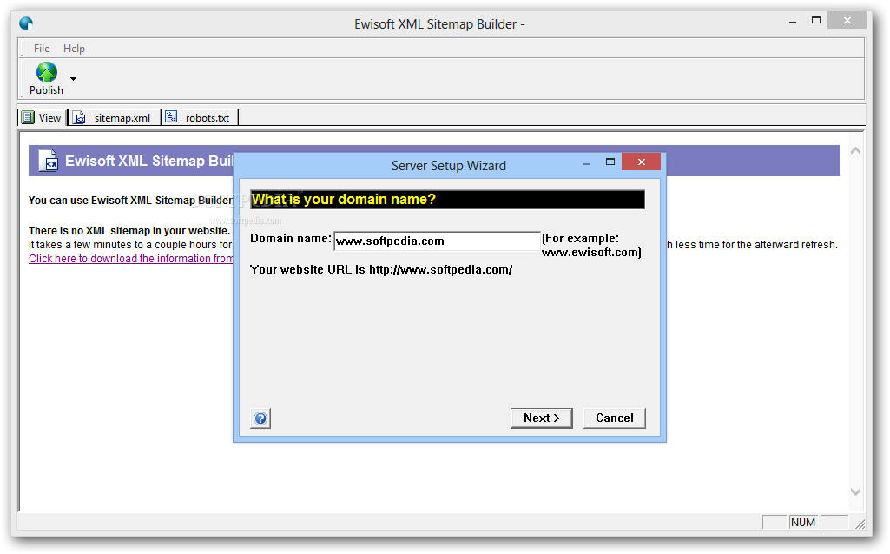The height and width of the screenshot is (554, 890).
Task: Click the blue help question mark icon
Action: pyautogui.click(x=260, y=419)
